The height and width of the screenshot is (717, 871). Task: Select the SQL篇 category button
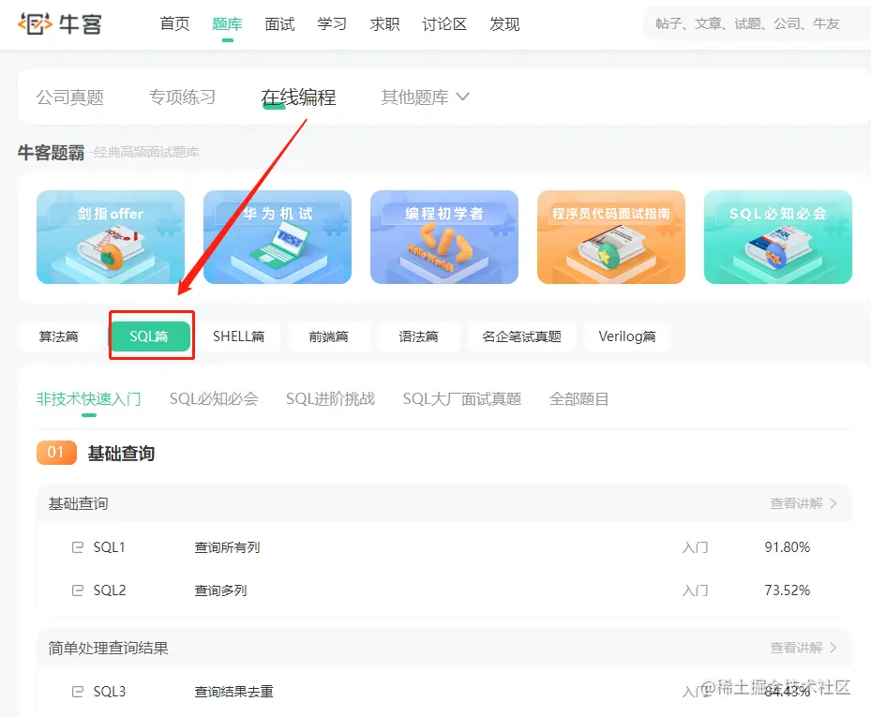(x=148, y=336)
